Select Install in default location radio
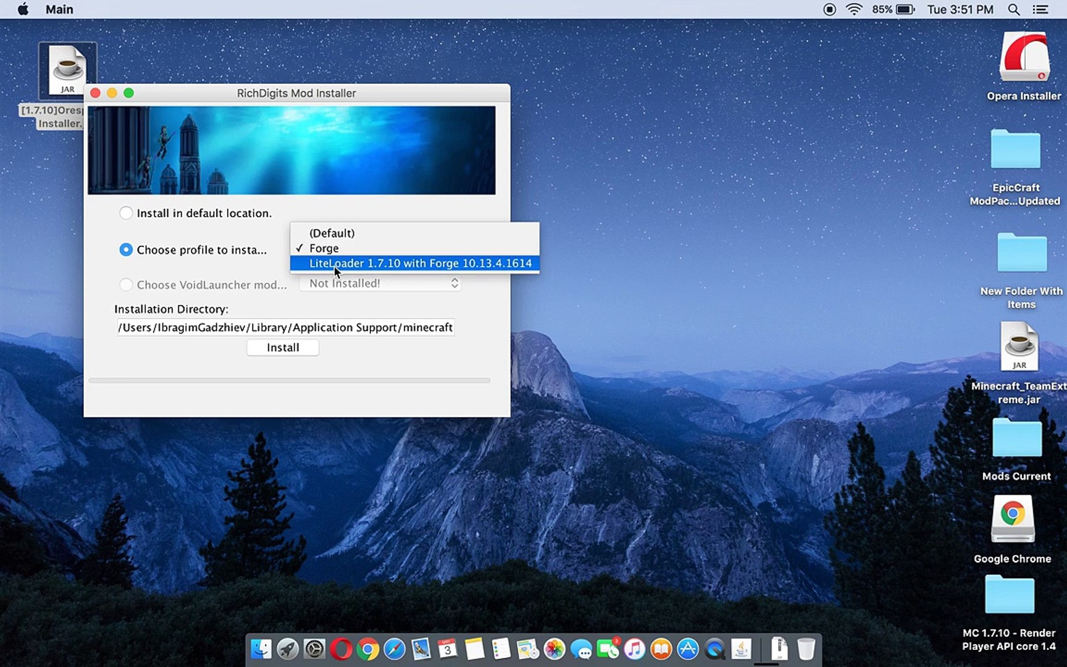The height and width of the screenshot is (667, 1067). click(126, 213)
